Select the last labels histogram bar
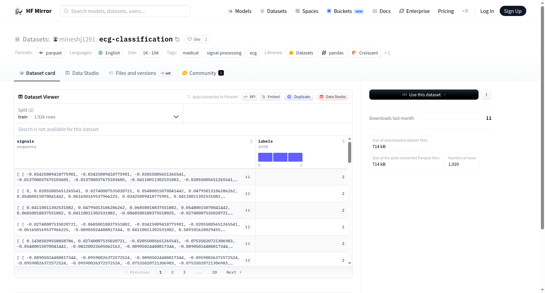This screenshot has height=293, width=545. [x=295, y=157]
